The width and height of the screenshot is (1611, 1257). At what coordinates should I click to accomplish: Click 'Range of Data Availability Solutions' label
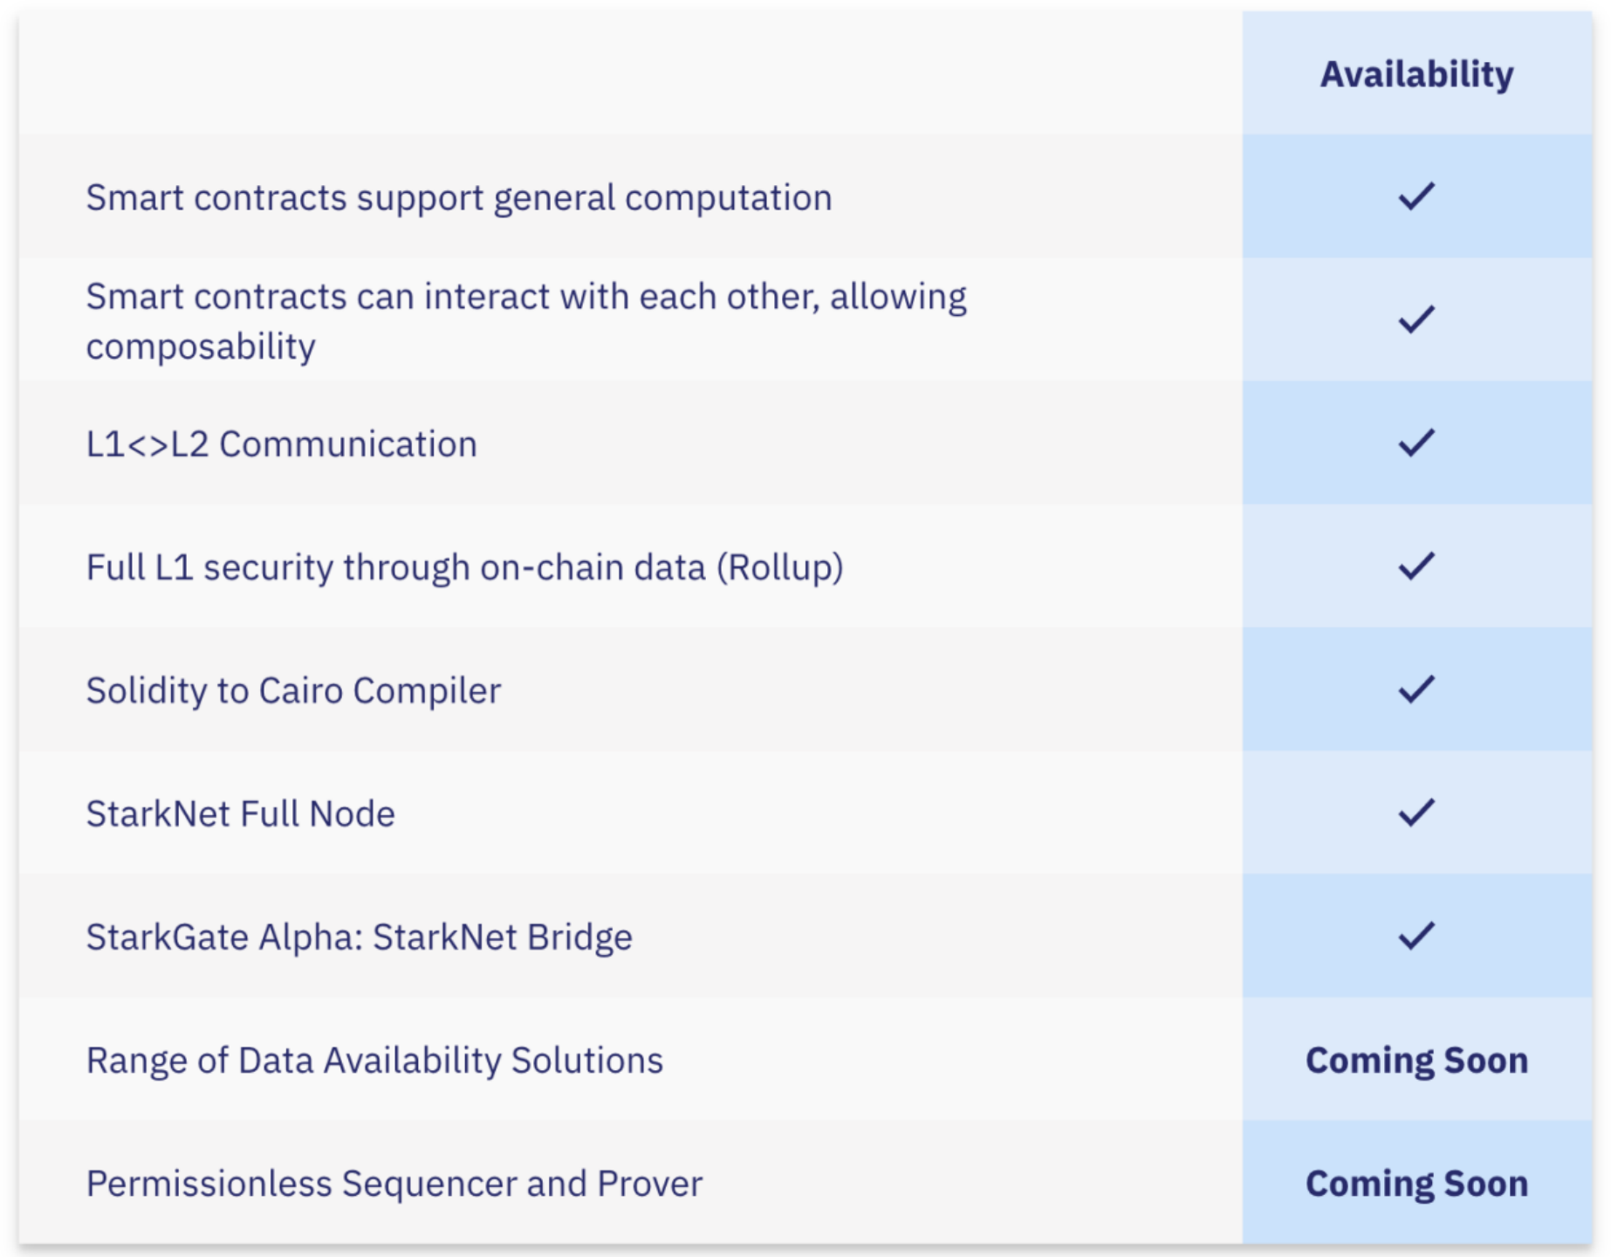(374, 1061)
